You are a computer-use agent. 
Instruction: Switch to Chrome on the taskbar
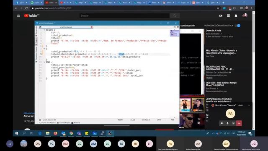pyautogui.click(x=71, y=133)
